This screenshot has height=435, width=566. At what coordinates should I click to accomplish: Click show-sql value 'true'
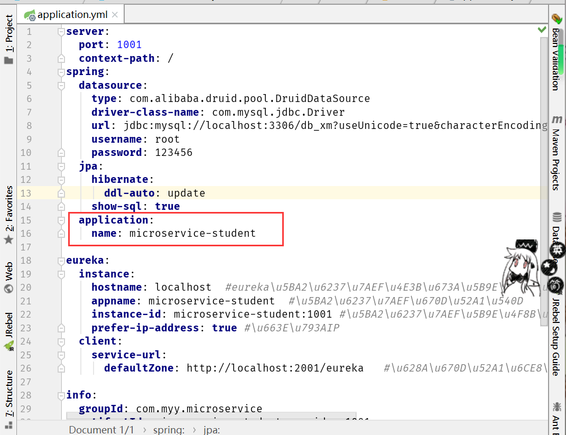[x=167, y=207]
